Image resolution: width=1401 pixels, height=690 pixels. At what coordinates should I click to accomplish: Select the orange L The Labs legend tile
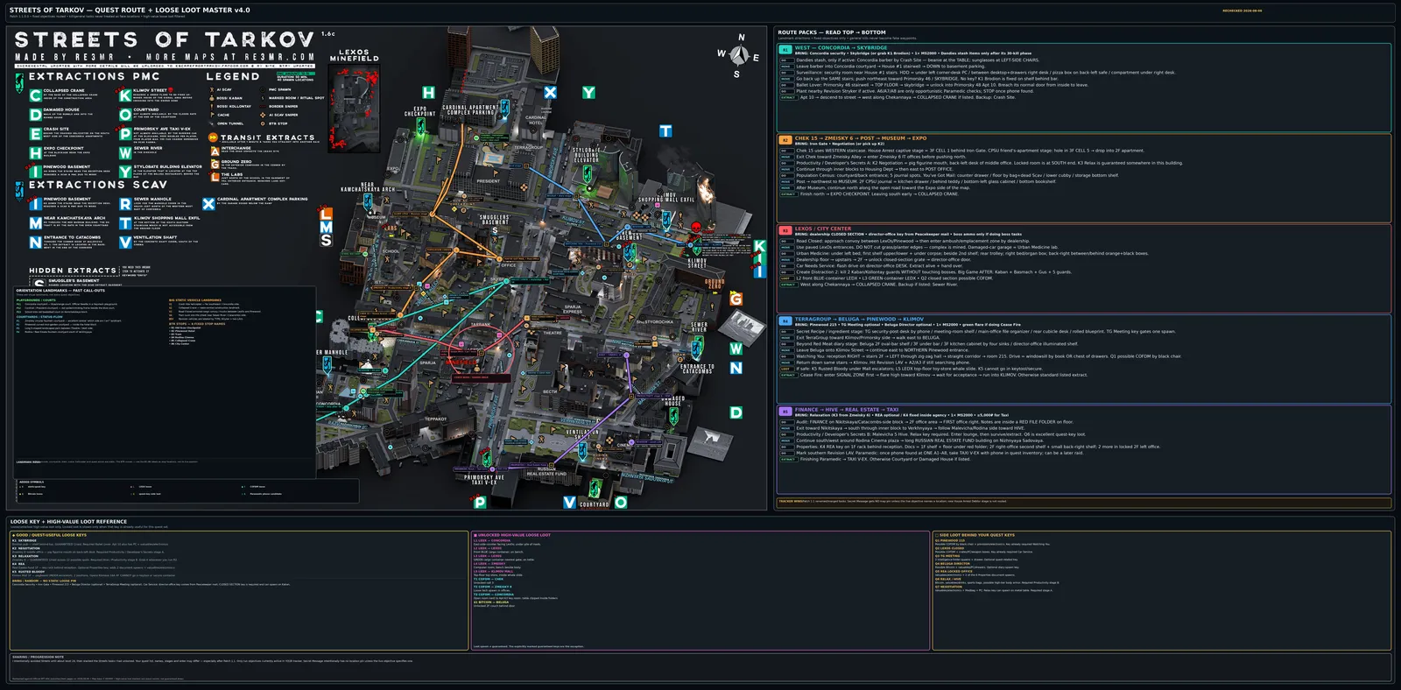[215, 177]
